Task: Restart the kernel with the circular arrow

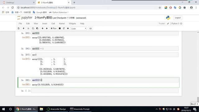Action: click(x=64, y=28)
